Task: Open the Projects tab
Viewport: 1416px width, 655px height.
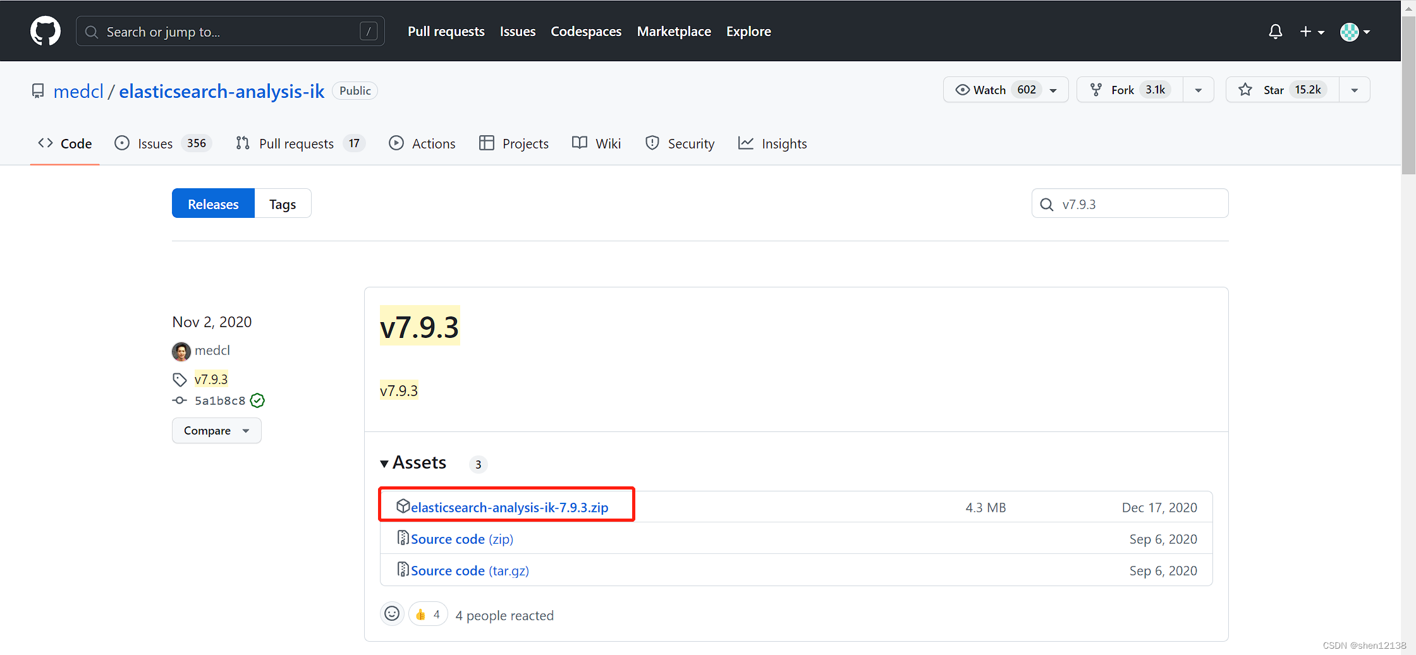Action: tap(514, 143)
